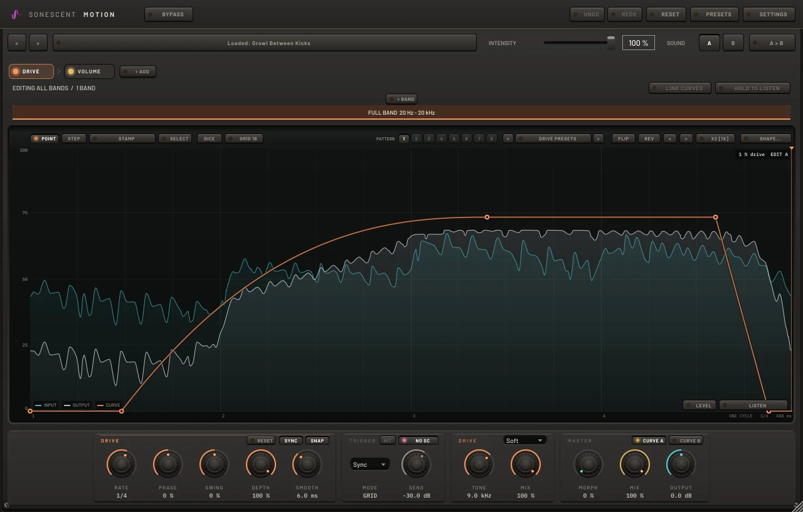
Task: Click the Phase knob
Action: 168,464
